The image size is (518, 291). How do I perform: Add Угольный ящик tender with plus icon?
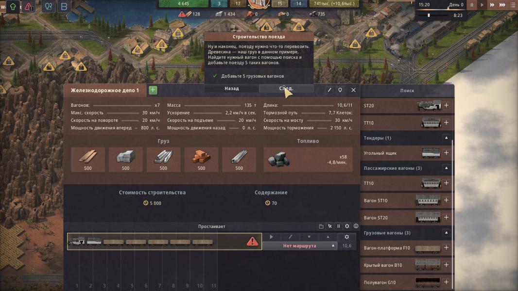click(446, 153)
